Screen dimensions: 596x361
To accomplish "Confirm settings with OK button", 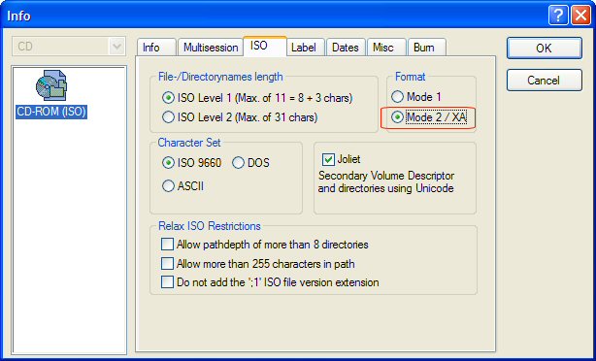I will point(544,48).
